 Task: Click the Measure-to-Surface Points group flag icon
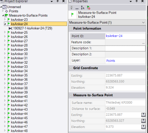click(6, 15)
